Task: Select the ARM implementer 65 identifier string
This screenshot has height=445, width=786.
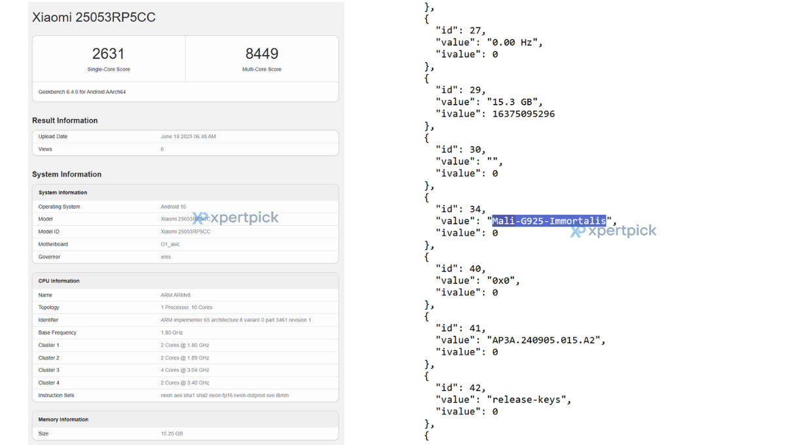Action: (x=236, y=320)
